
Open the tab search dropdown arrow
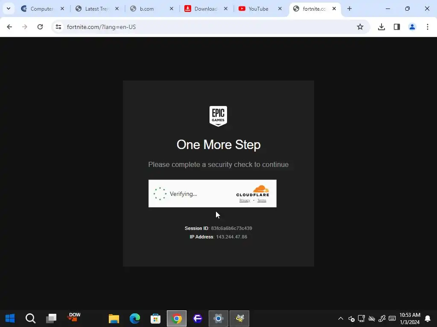9,9
